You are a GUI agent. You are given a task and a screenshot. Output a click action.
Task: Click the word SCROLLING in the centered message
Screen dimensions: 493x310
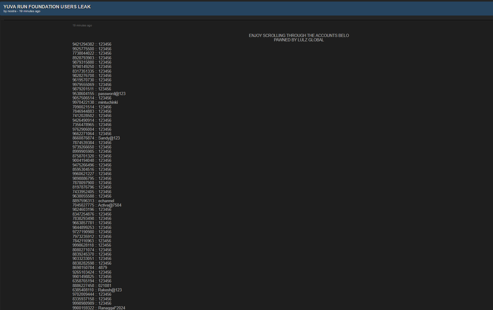click(x=274, y=35)
